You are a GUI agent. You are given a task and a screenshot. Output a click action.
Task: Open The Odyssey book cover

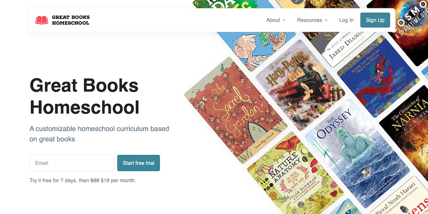[x=357, y=153]
